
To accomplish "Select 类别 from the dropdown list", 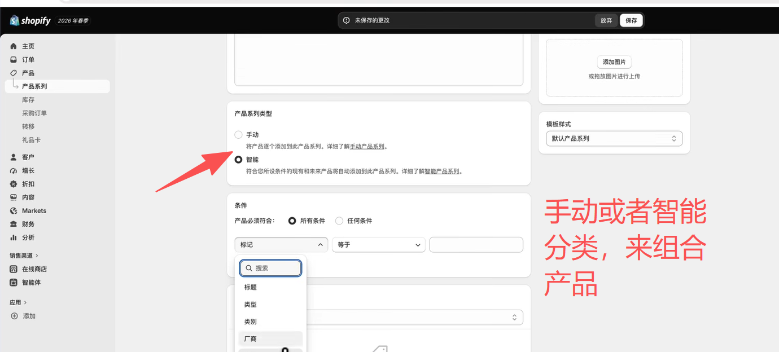I will pyautogui.click(x=270, y=322).
